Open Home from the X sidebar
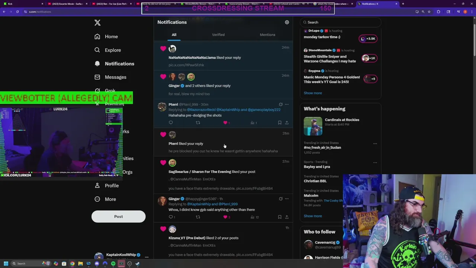Image resolution: width=476 pixels, height=268 pixels. (106, 36)
